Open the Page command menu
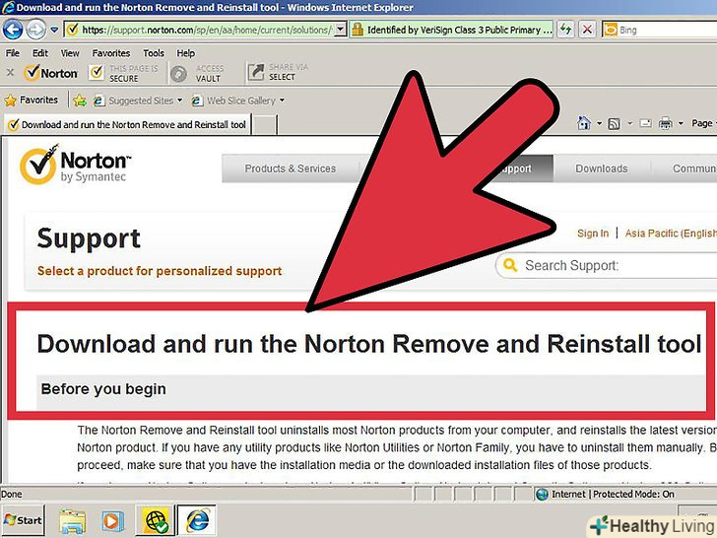The width and height of the screenshot is (717, 538). point(703,123)
